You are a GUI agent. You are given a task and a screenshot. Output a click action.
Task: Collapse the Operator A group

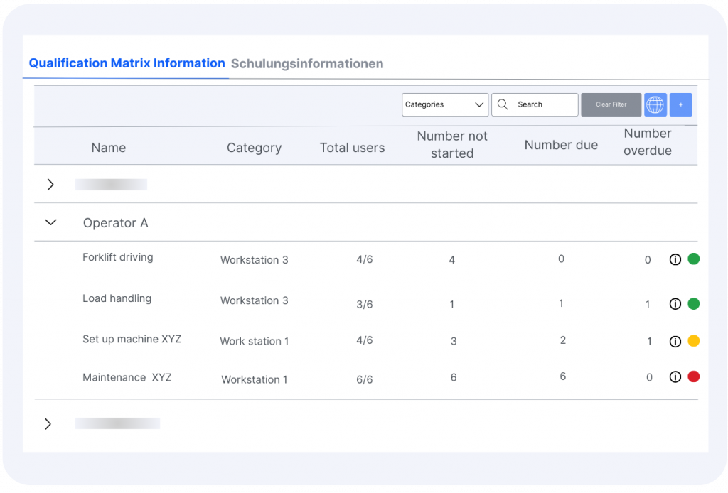click(50, 222)
